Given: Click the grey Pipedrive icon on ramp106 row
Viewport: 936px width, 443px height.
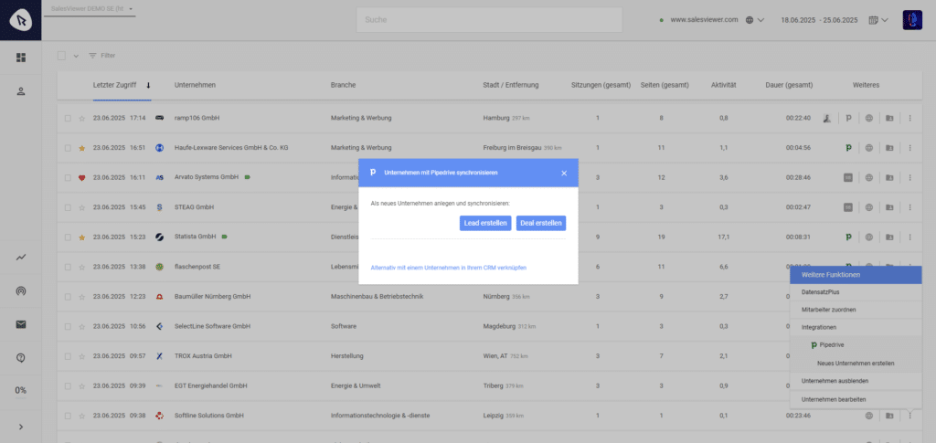Looking at the screenshot, I should click(x=848, y=118).
